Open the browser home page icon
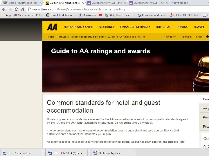209x156 pixels. tap(23, 9)
